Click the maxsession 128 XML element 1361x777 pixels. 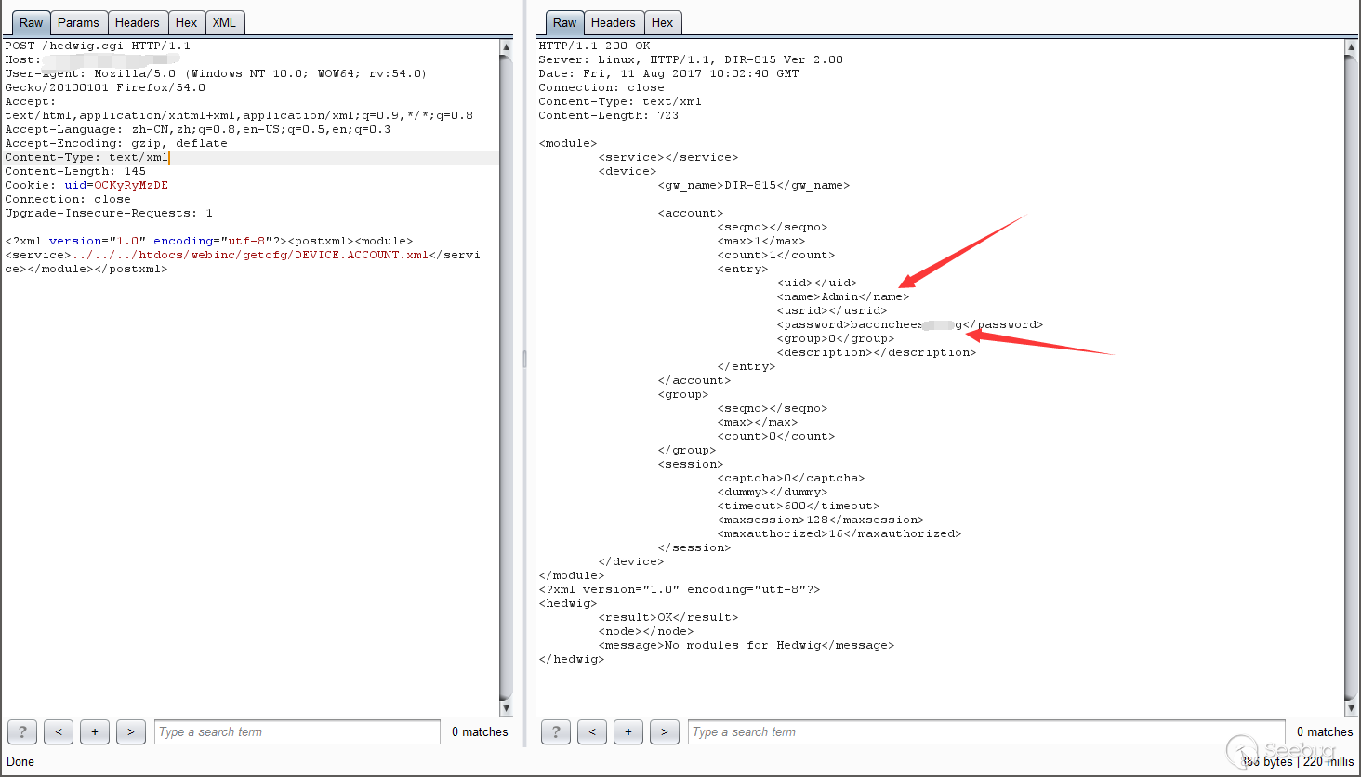point(821,520)
